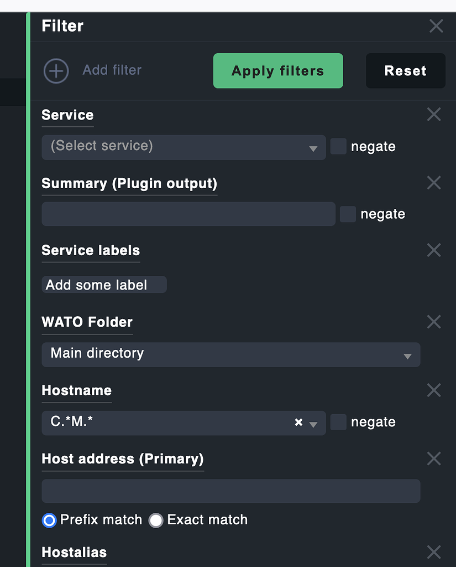Screen dimensions: 456x567
Task: Click the Add filter plus icon
Action: tap(56, 70)
